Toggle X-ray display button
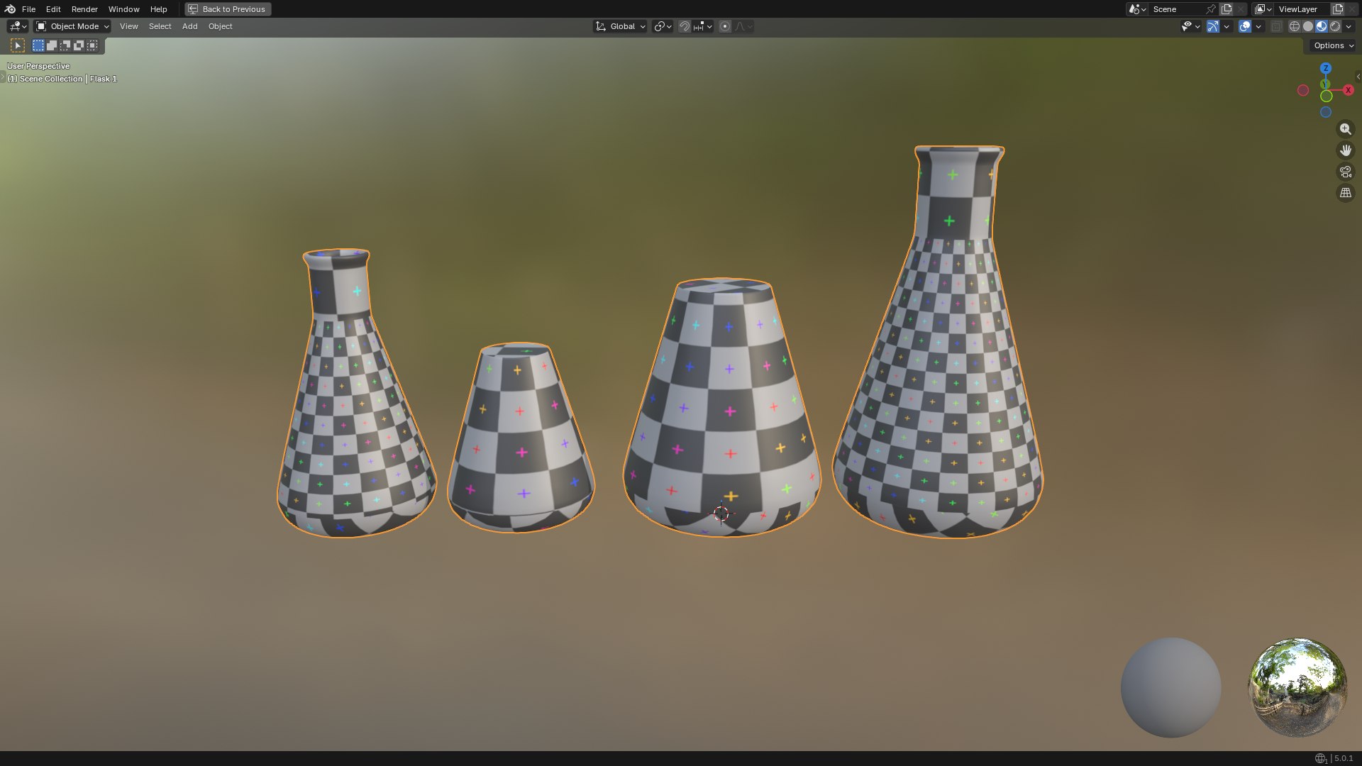Viewport: 1362px width, 766px height. (1276, 26)
